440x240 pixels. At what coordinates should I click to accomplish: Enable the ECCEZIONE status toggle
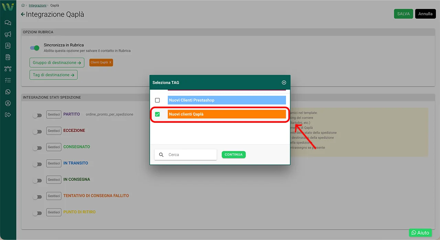[x=37, y=132]
